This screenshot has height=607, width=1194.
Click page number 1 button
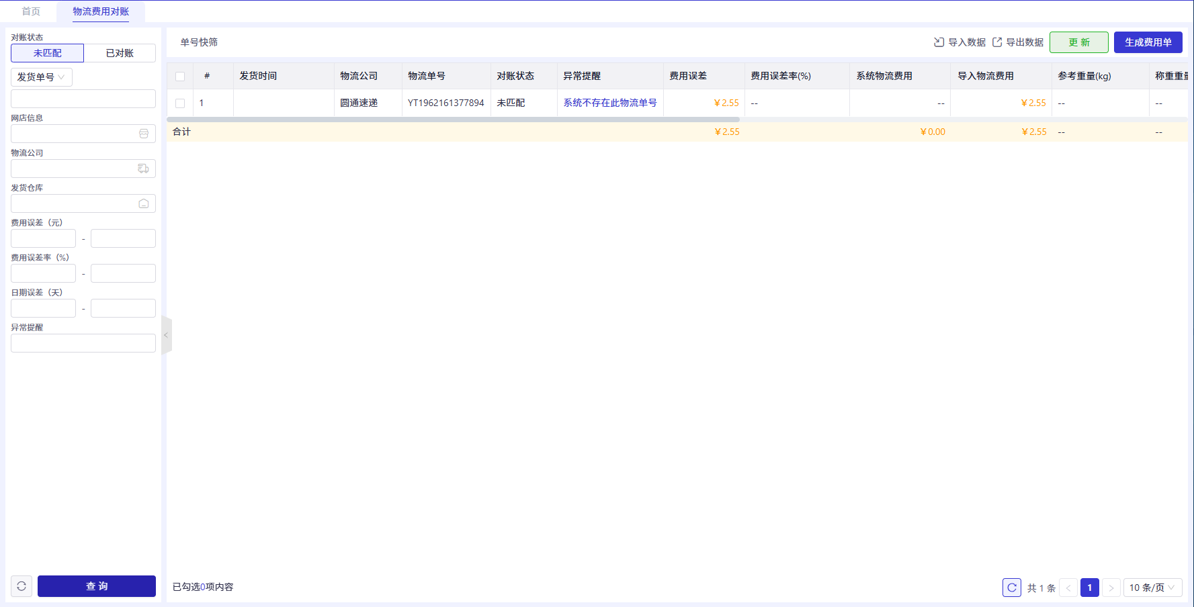point(1090,588)
